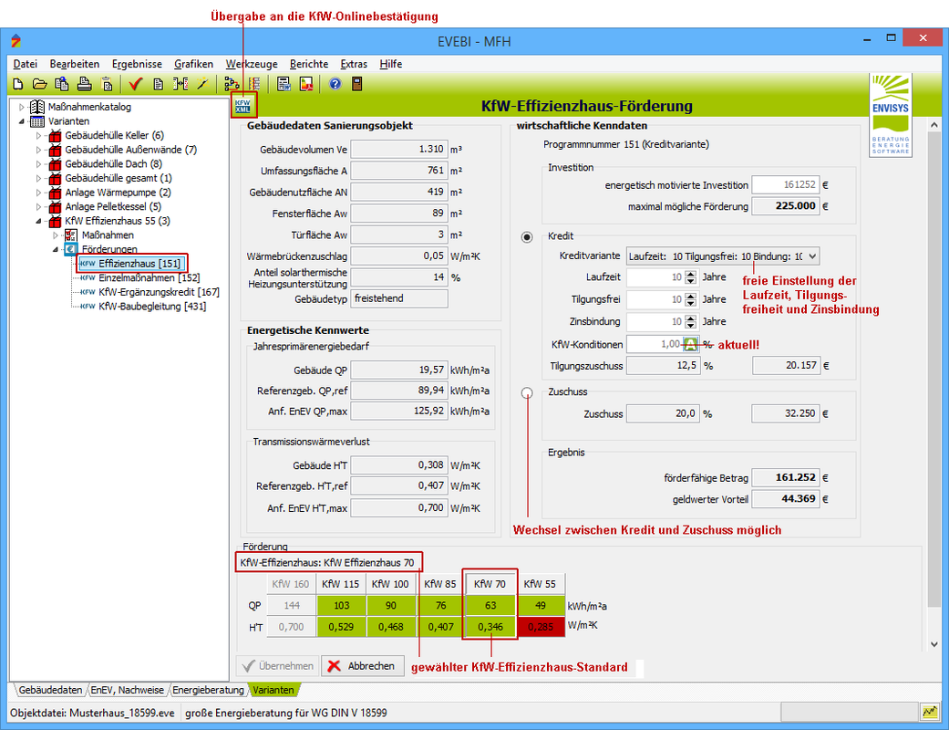Expand the Maßnahmenkatalog tree node
The image size is (949, 730).
point(22,108)
